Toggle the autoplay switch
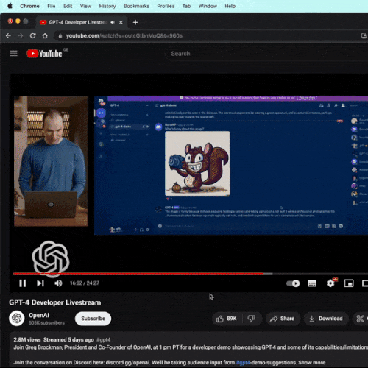The width and height of the screenshot is (368, 368). 293,283
